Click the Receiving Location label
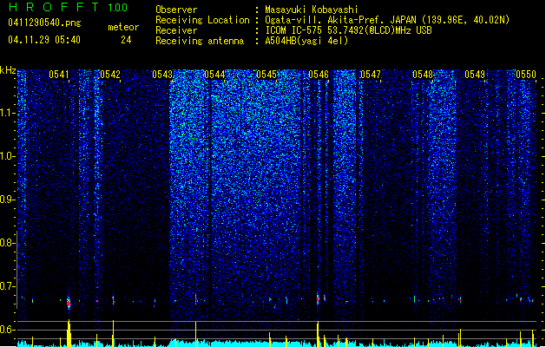Screen dimensions: 546x347 202,20
